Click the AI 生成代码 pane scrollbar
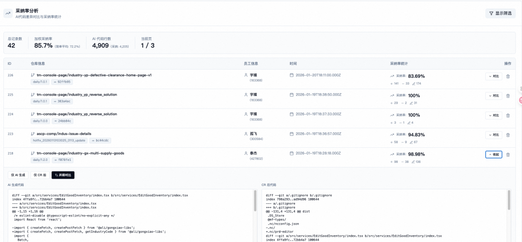This screenshot has height=242, width=522. pos(255,201)
